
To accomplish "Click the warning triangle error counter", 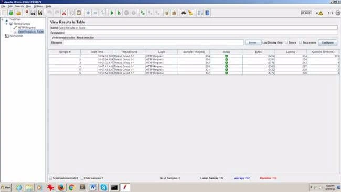I will pyautogui.click(x=321, y=13).
